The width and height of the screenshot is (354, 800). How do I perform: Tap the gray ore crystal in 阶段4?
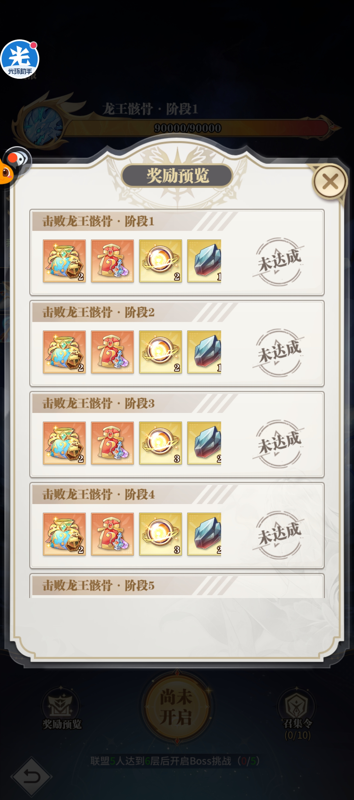[204, 534]
